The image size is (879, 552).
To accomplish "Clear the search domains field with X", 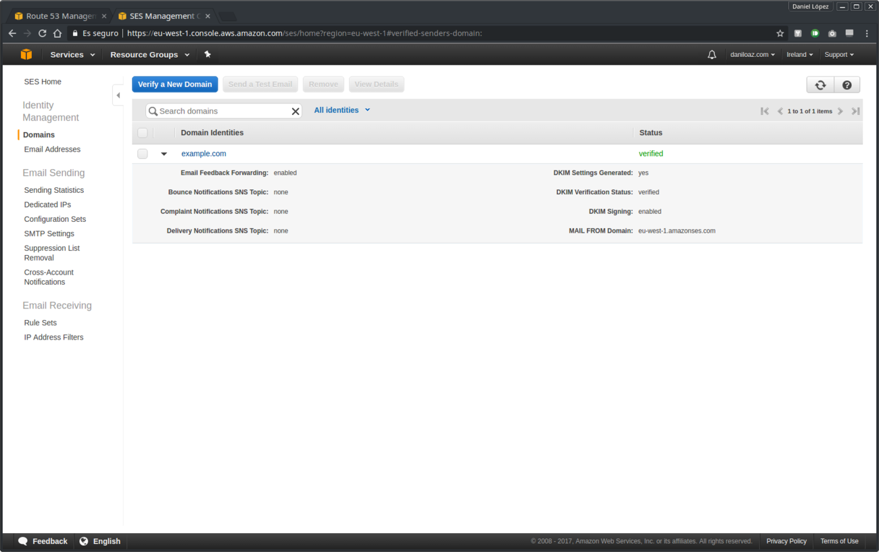I will point(295,112).
